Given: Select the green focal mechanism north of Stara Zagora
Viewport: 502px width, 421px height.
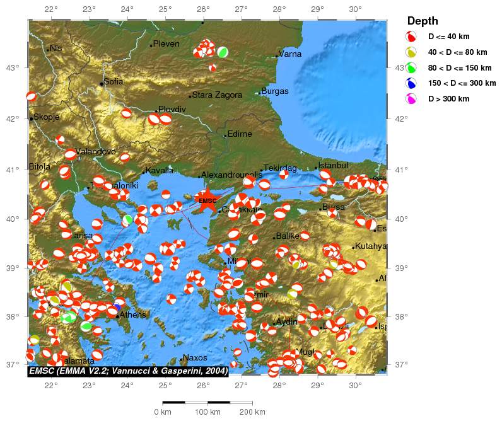Looking at the screenshot, I should (223, 52).
